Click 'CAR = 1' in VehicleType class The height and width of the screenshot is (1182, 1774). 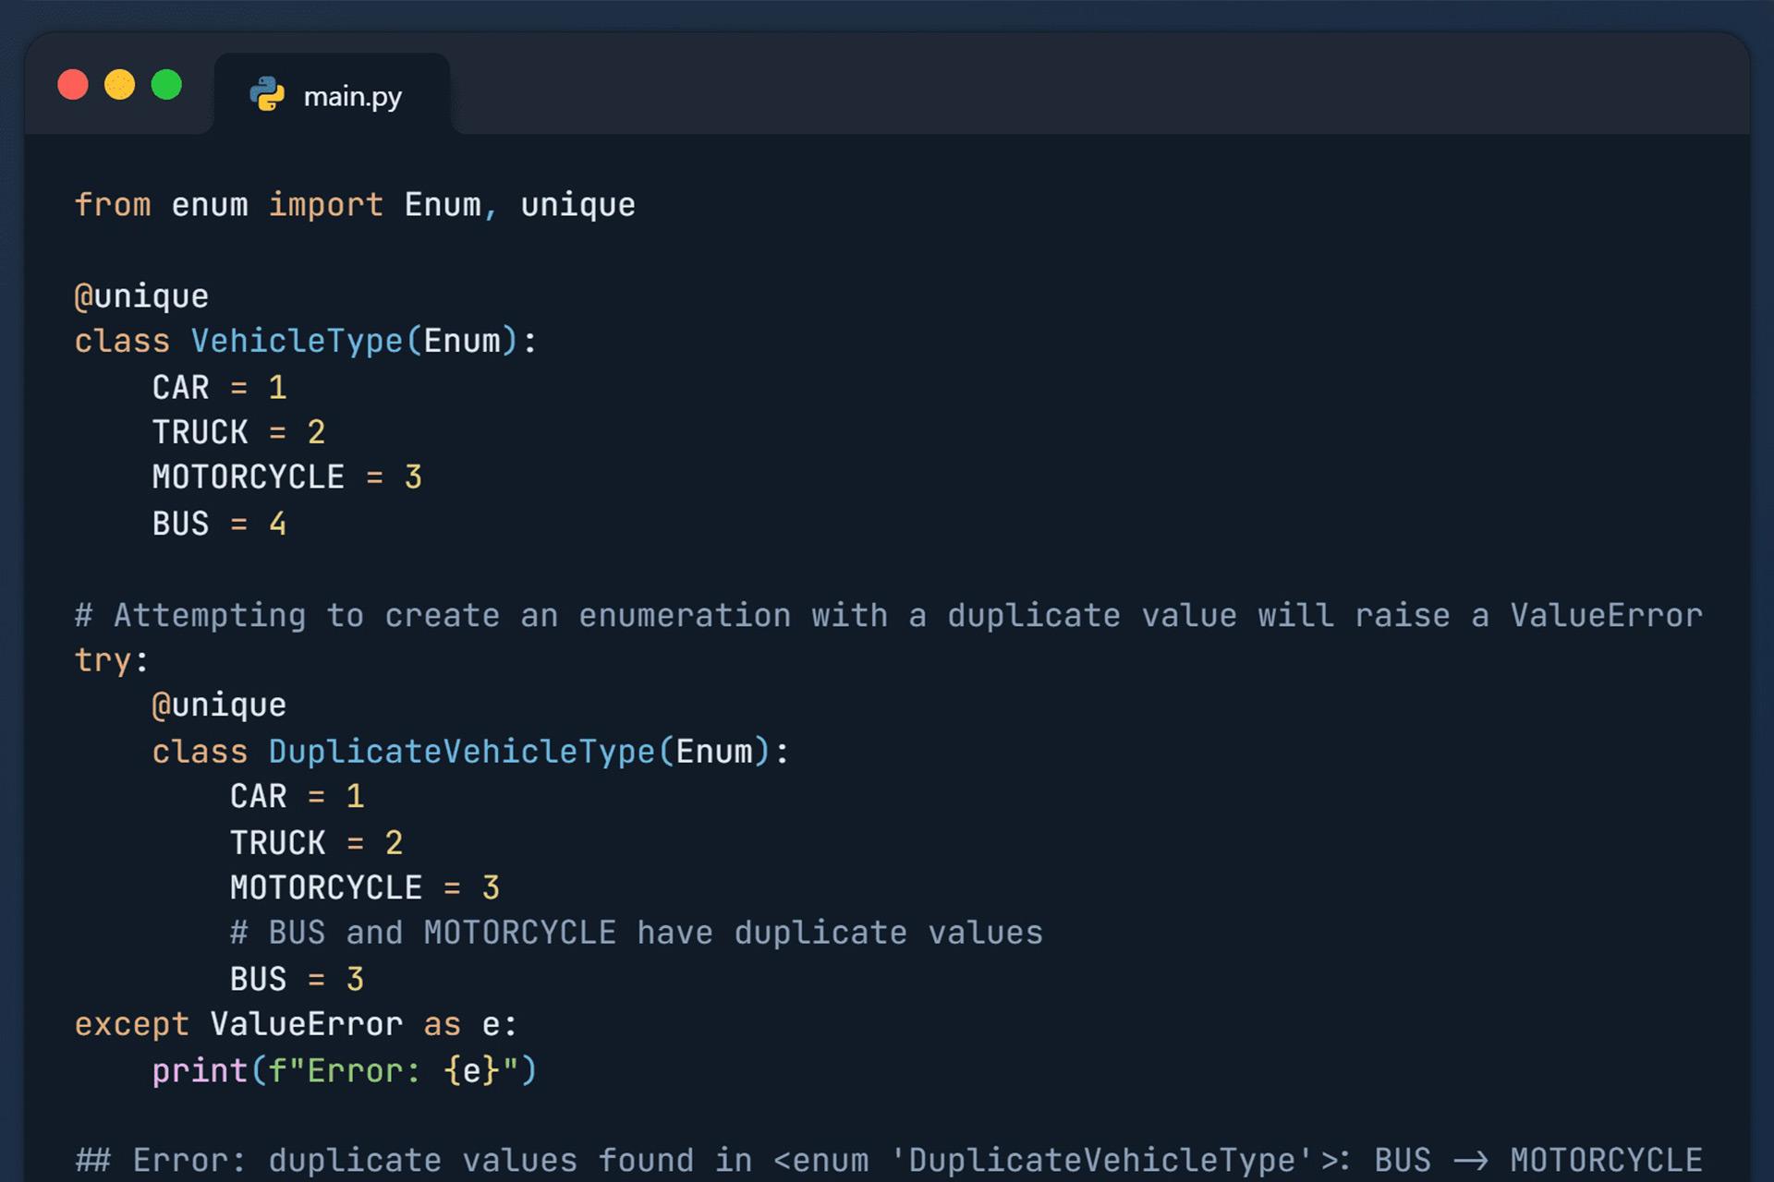coord(220,388)
